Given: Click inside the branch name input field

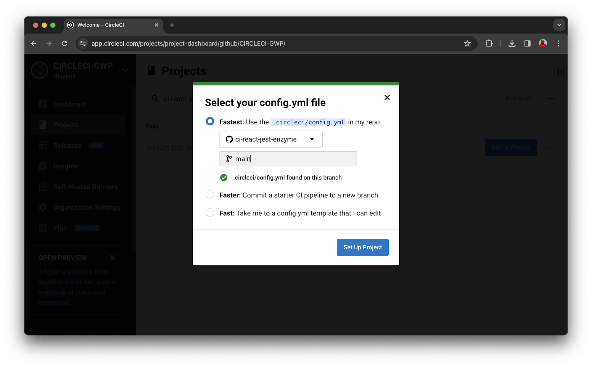Looking at the screenshot, I should point(281,159).
